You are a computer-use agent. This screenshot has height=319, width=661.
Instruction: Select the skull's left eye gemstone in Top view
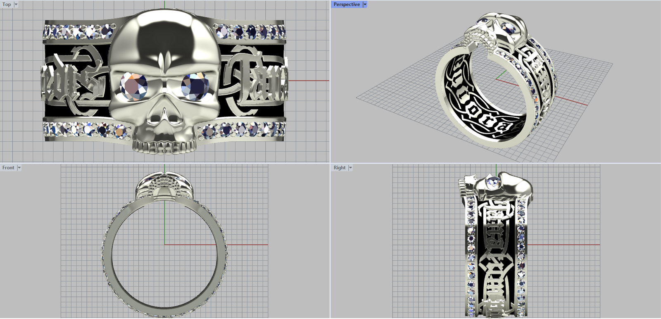(133, 87)
